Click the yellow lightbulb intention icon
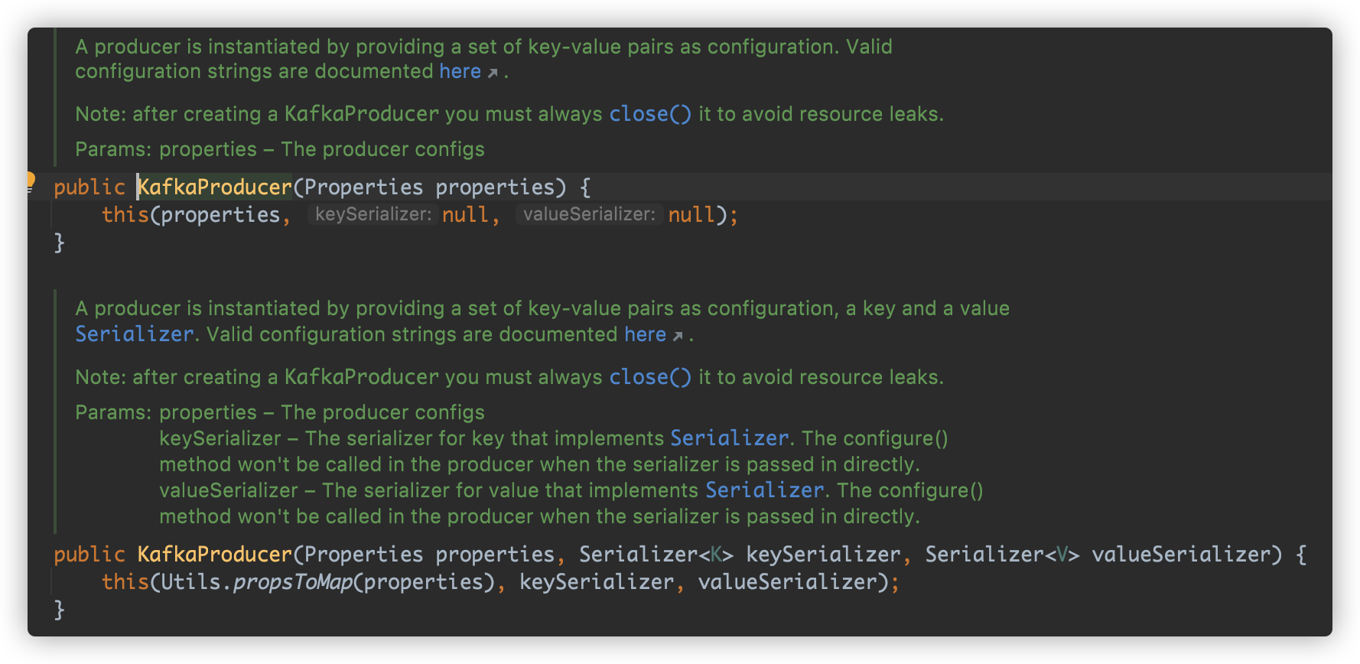The height and width of the screenshot is (664, 1360). [x=31, y=181]
